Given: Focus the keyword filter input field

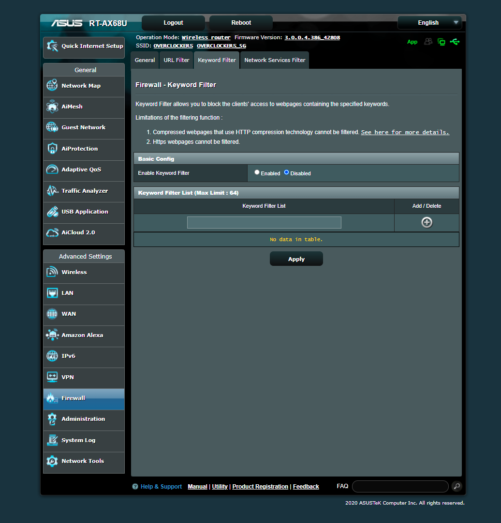Looking at the screenshot, I should pos(264,222).
